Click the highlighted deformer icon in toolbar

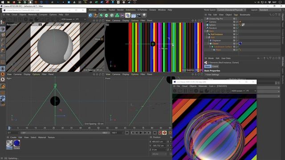(128, 16)
